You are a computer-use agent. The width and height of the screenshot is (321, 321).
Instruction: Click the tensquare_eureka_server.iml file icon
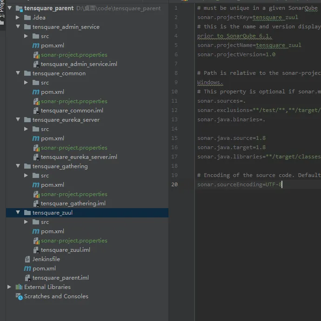coord(36,157)
